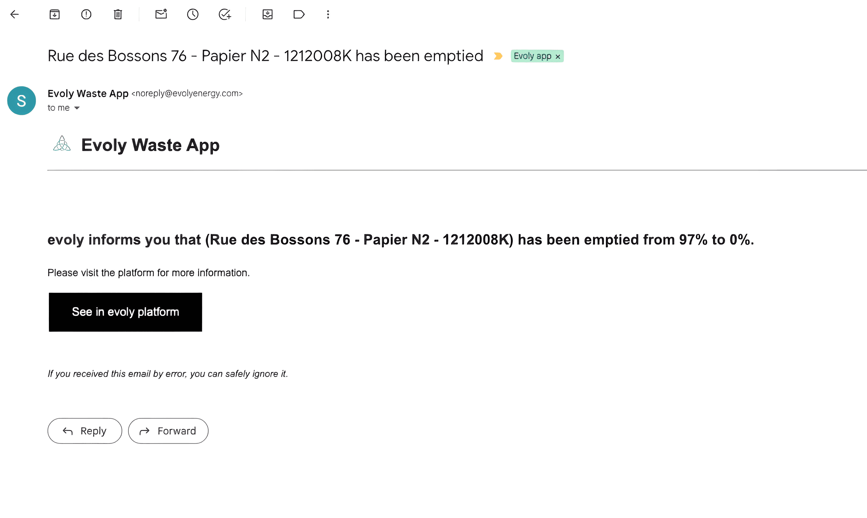Snooze this email with the clock icon
The image size is (867, 518).
coord(193,14)
